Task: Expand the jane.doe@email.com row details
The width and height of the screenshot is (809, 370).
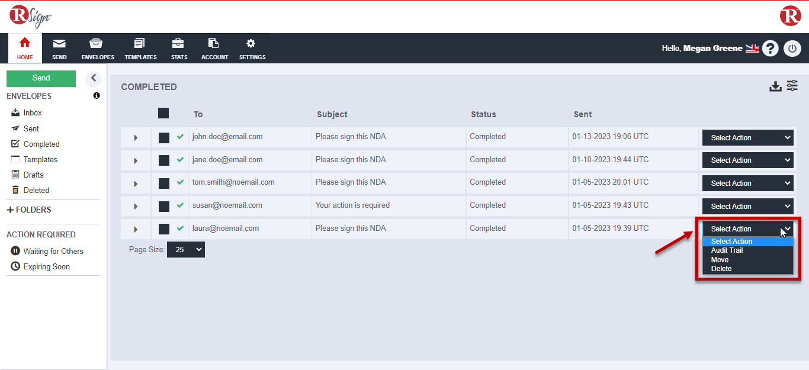Action: 136,160
